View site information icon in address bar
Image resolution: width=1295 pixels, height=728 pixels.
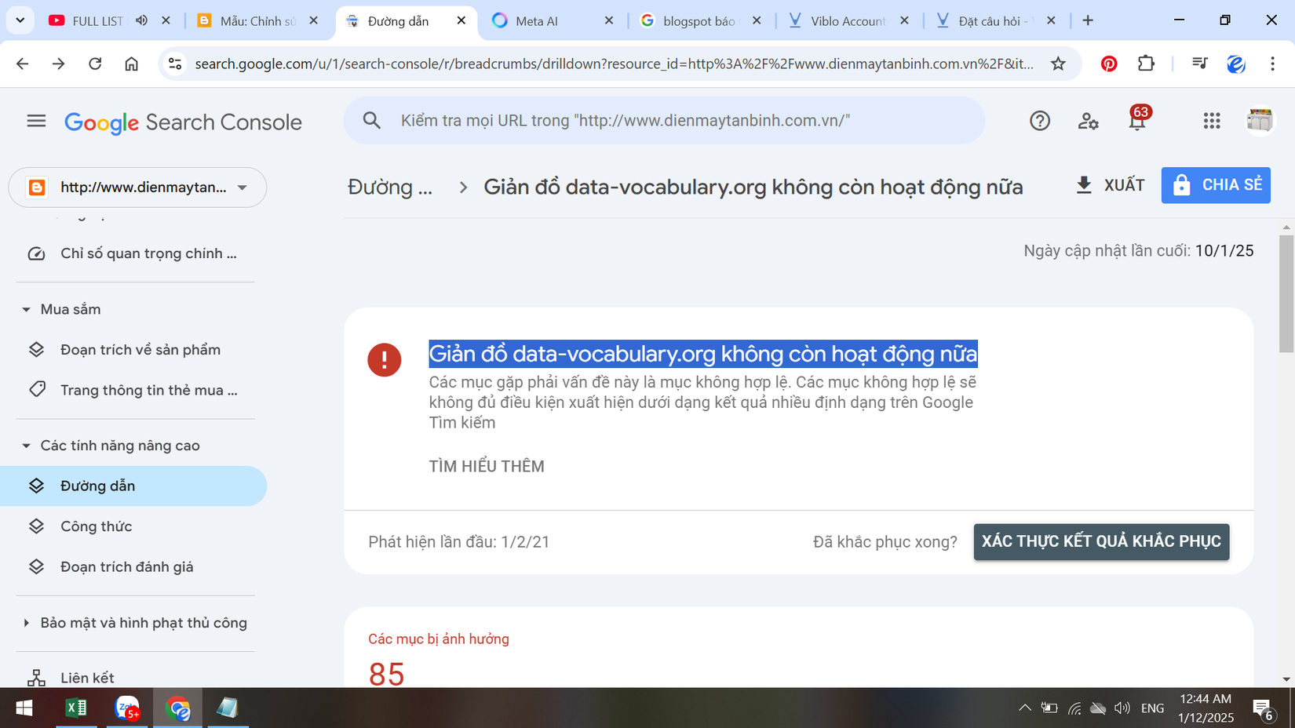(175, 64)
